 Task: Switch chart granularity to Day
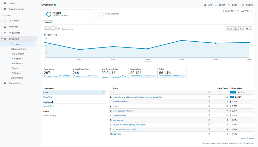pos(236,29)
